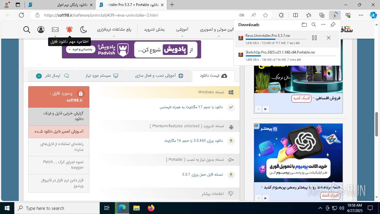
Task: Open گزارش خرابی فایل link
Action: coord(59,116)
